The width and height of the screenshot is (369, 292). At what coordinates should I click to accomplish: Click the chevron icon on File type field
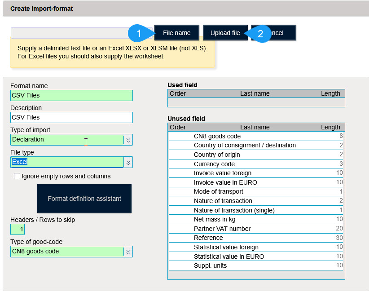[x=127, y=162]
